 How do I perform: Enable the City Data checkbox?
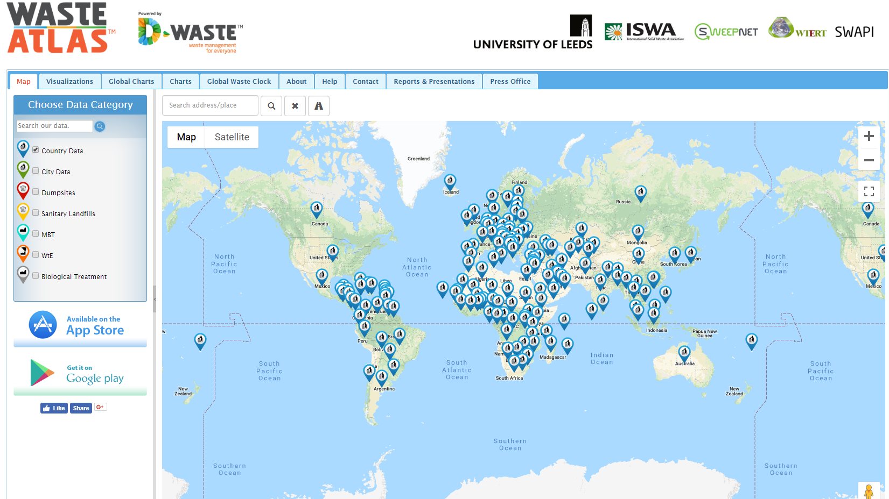tap(36, 171)
